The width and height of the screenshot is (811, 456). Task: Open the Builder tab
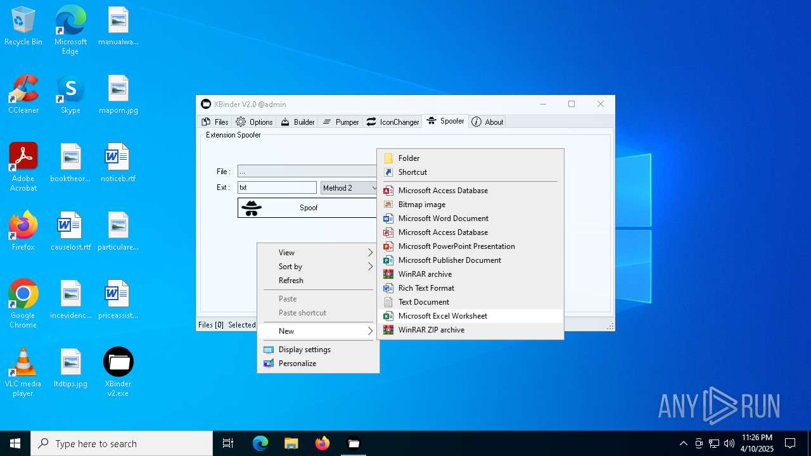pyautogui.click(x=298, y=122)
